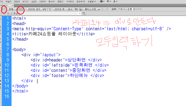The image size is (186, 106).
Task: Open the 파일(F) menu
Action: pos(9,1)
